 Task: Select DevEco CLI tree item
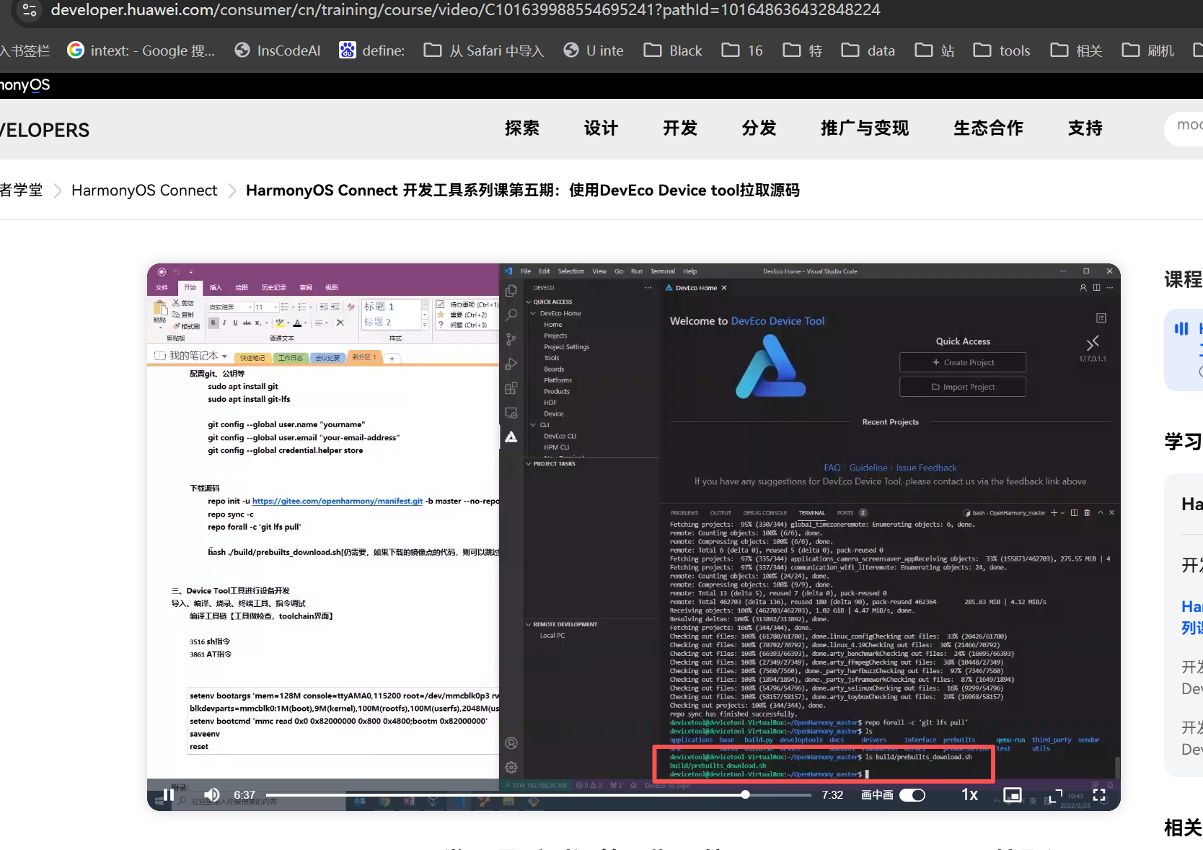pyautogui.click(x=560, y=436)
